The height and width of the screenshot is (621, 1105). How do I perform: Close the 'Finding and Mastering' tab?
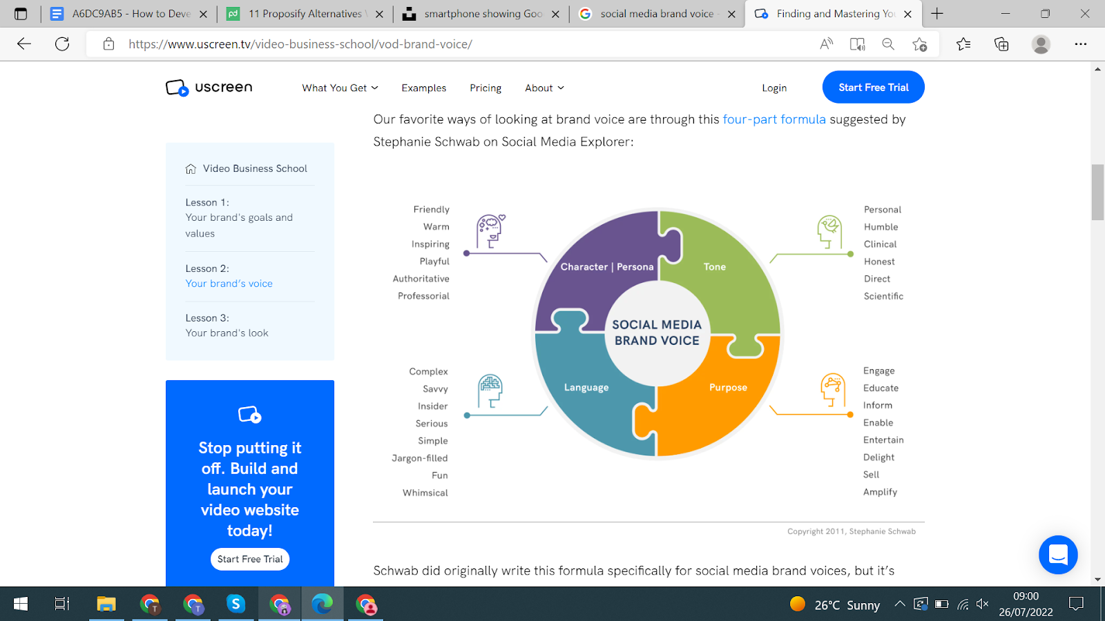click(x=907, y=14)
